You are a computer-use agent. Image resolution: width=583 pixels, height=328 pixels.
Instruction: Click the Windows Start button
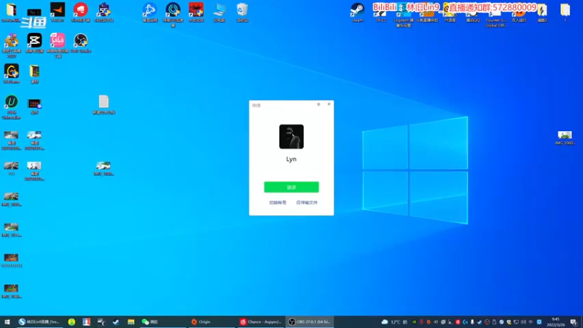(7, 321)
